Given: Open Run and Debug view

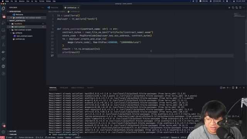Looking at the screenshot, I should tap(3, 23).
